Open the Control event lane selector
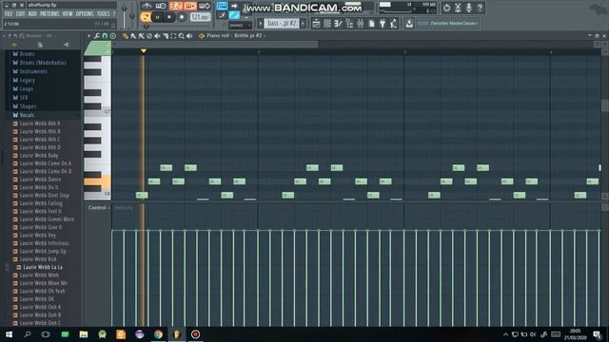The image size is (609, 342). coord(98,208)
